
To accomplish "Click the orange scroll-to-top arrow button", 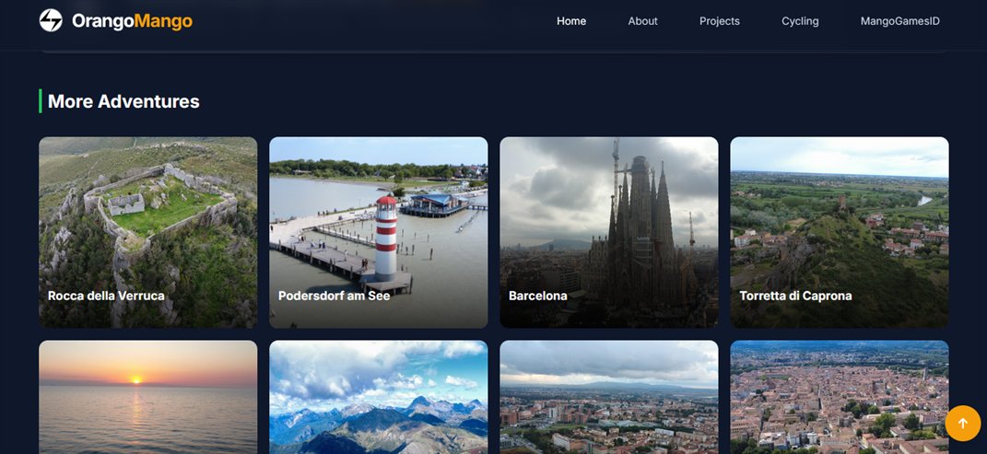I will pos(962,424).
